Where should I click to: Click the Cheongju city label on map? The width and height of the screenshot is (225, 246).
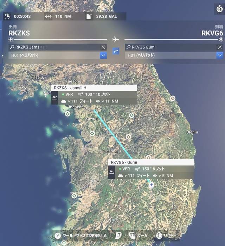(x=112, y=151)
